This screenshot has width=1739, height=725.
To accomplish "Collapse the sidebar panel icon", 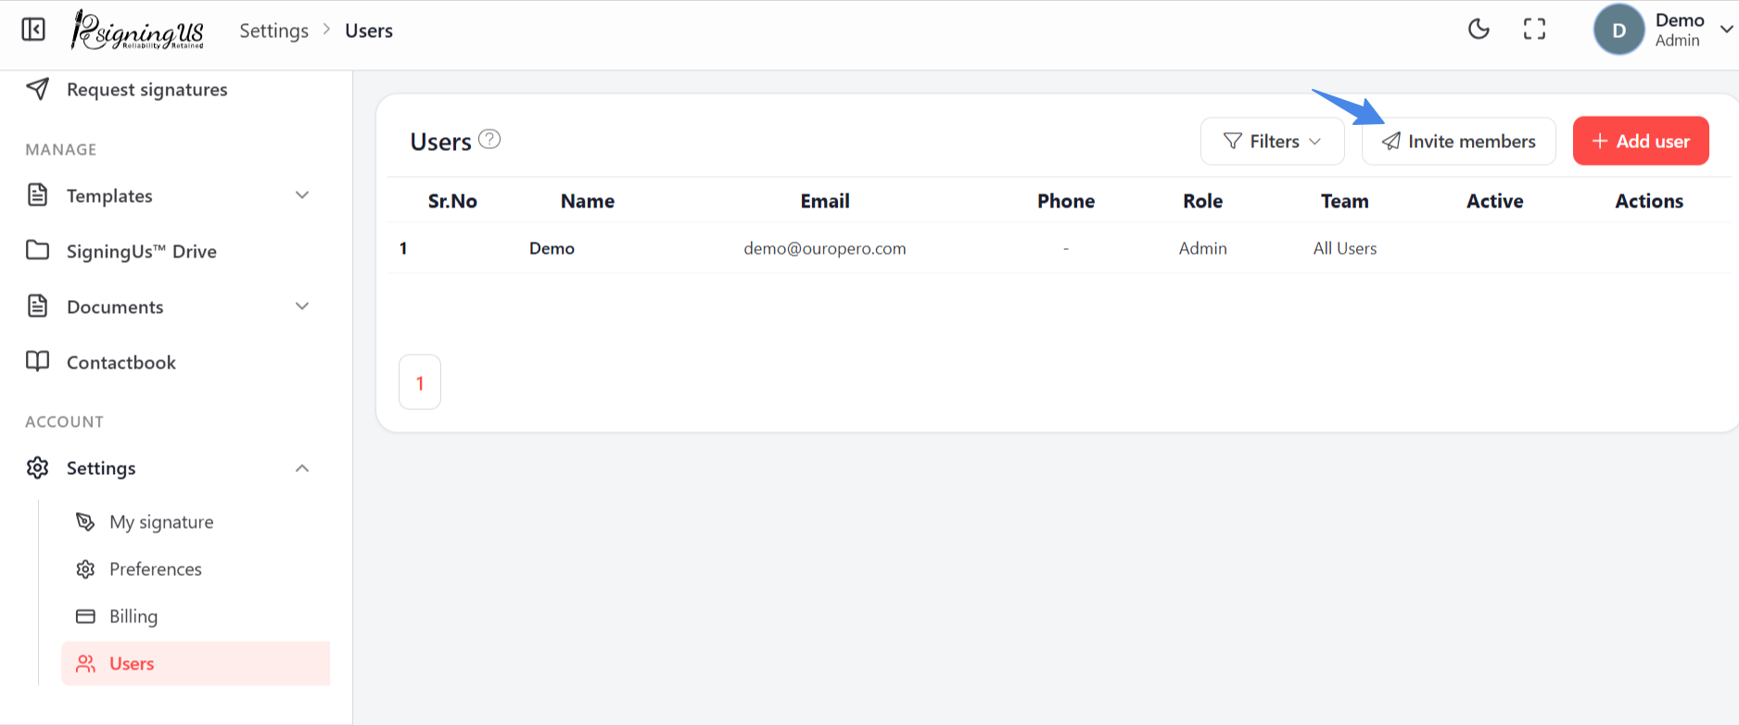I will click(33, 30).
